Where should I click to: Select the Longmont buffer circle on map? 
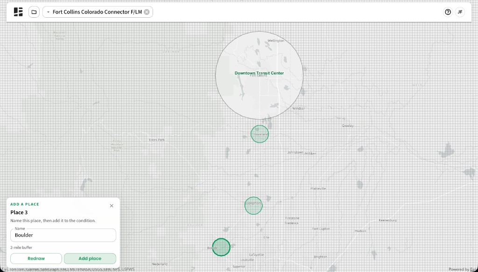253,206
